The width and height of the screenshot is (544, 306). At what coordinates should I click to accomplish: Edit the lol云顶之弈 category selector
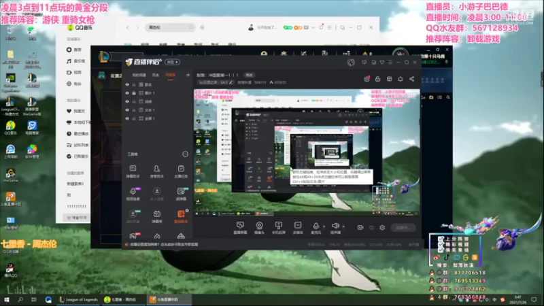coord(216,82)
